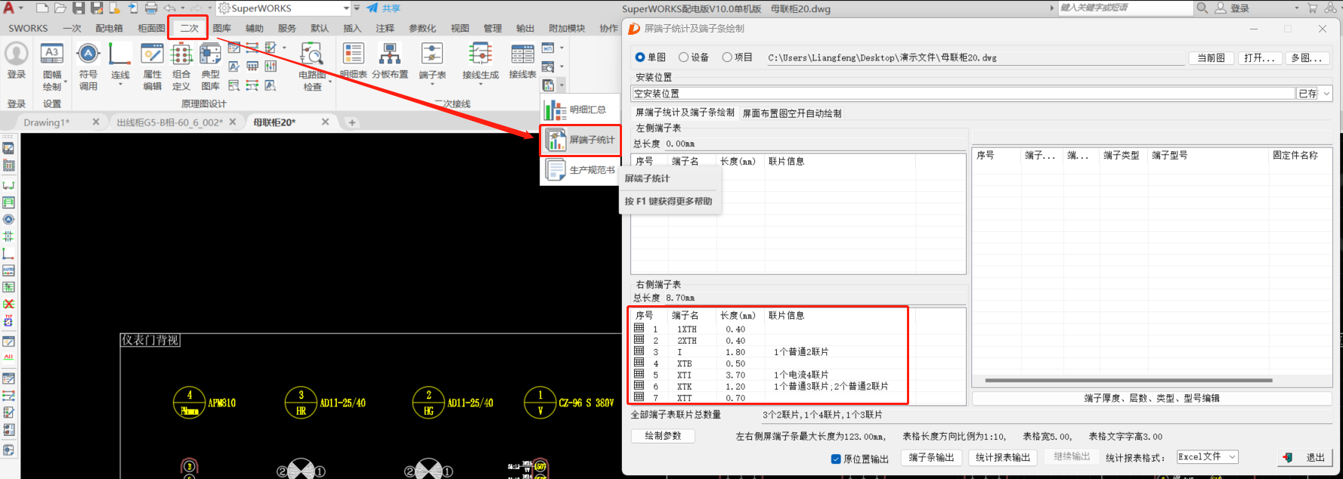
Task: Click the Save icon in quick access toolbar
Action: 79,8
